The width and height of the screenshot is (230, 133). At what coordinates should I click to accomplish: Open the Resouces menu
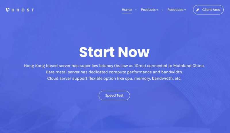(x=177, y=10)
